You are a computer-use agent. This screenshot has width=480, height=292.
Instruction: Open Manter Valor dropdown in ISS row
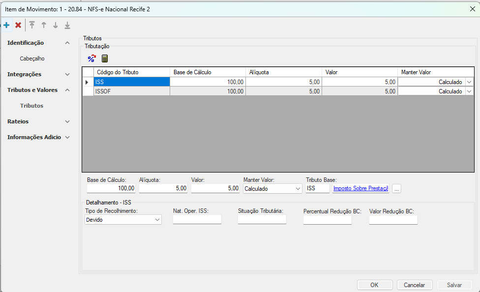point(469,82)
